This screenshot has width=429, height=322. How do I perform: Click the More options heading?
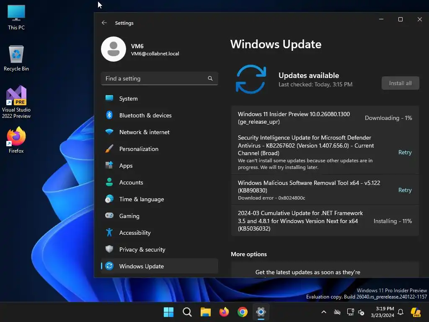(249, 254)
